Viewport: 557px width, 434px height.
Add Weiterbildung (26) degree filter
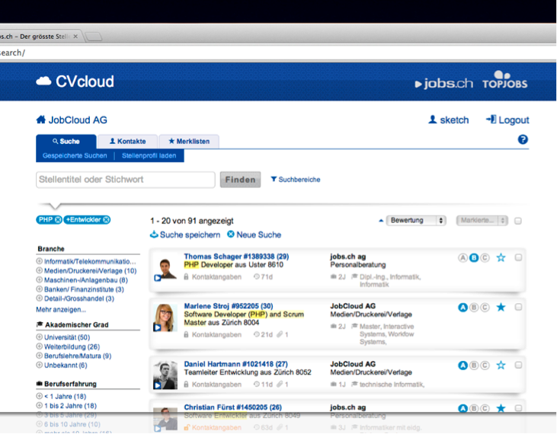pyautogui.click(x=69, y=346)
